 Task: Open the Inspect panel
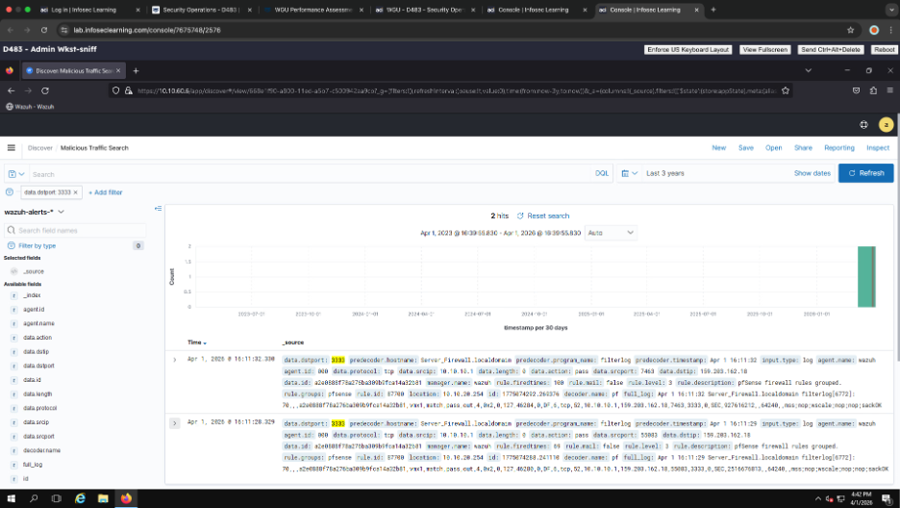tap(878, 147)
